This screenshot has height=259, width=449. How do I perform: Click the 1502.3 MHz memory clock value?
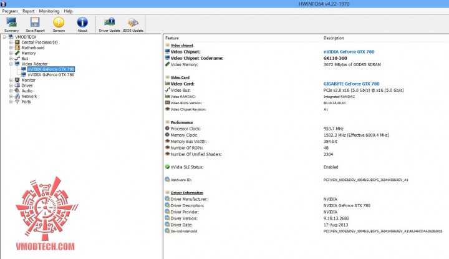click(356, 135)
